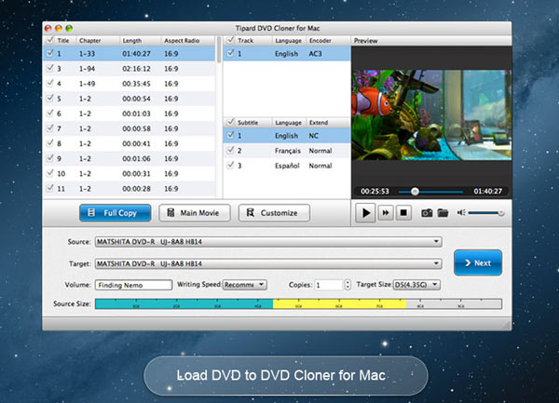Image resolution: width=559 pixels, height=403 pixels.
Task: Select Full Copy mode
Action: point(116,213)
